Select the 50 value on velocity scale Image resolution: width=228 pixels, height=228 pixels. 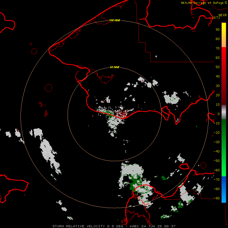click(218, 67)
